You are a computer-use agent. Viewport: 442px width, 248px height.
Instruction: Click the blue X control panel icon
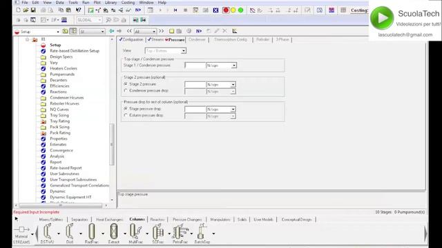tap(215, 10)
